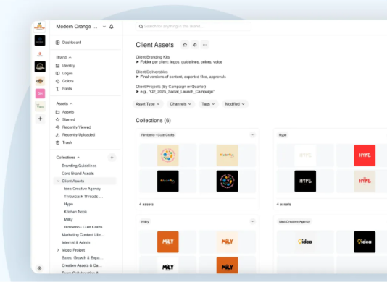The width and height of the screenshot is (387, 282).
Task: Click the notification bell icon
Action: [x=112, y=27]
